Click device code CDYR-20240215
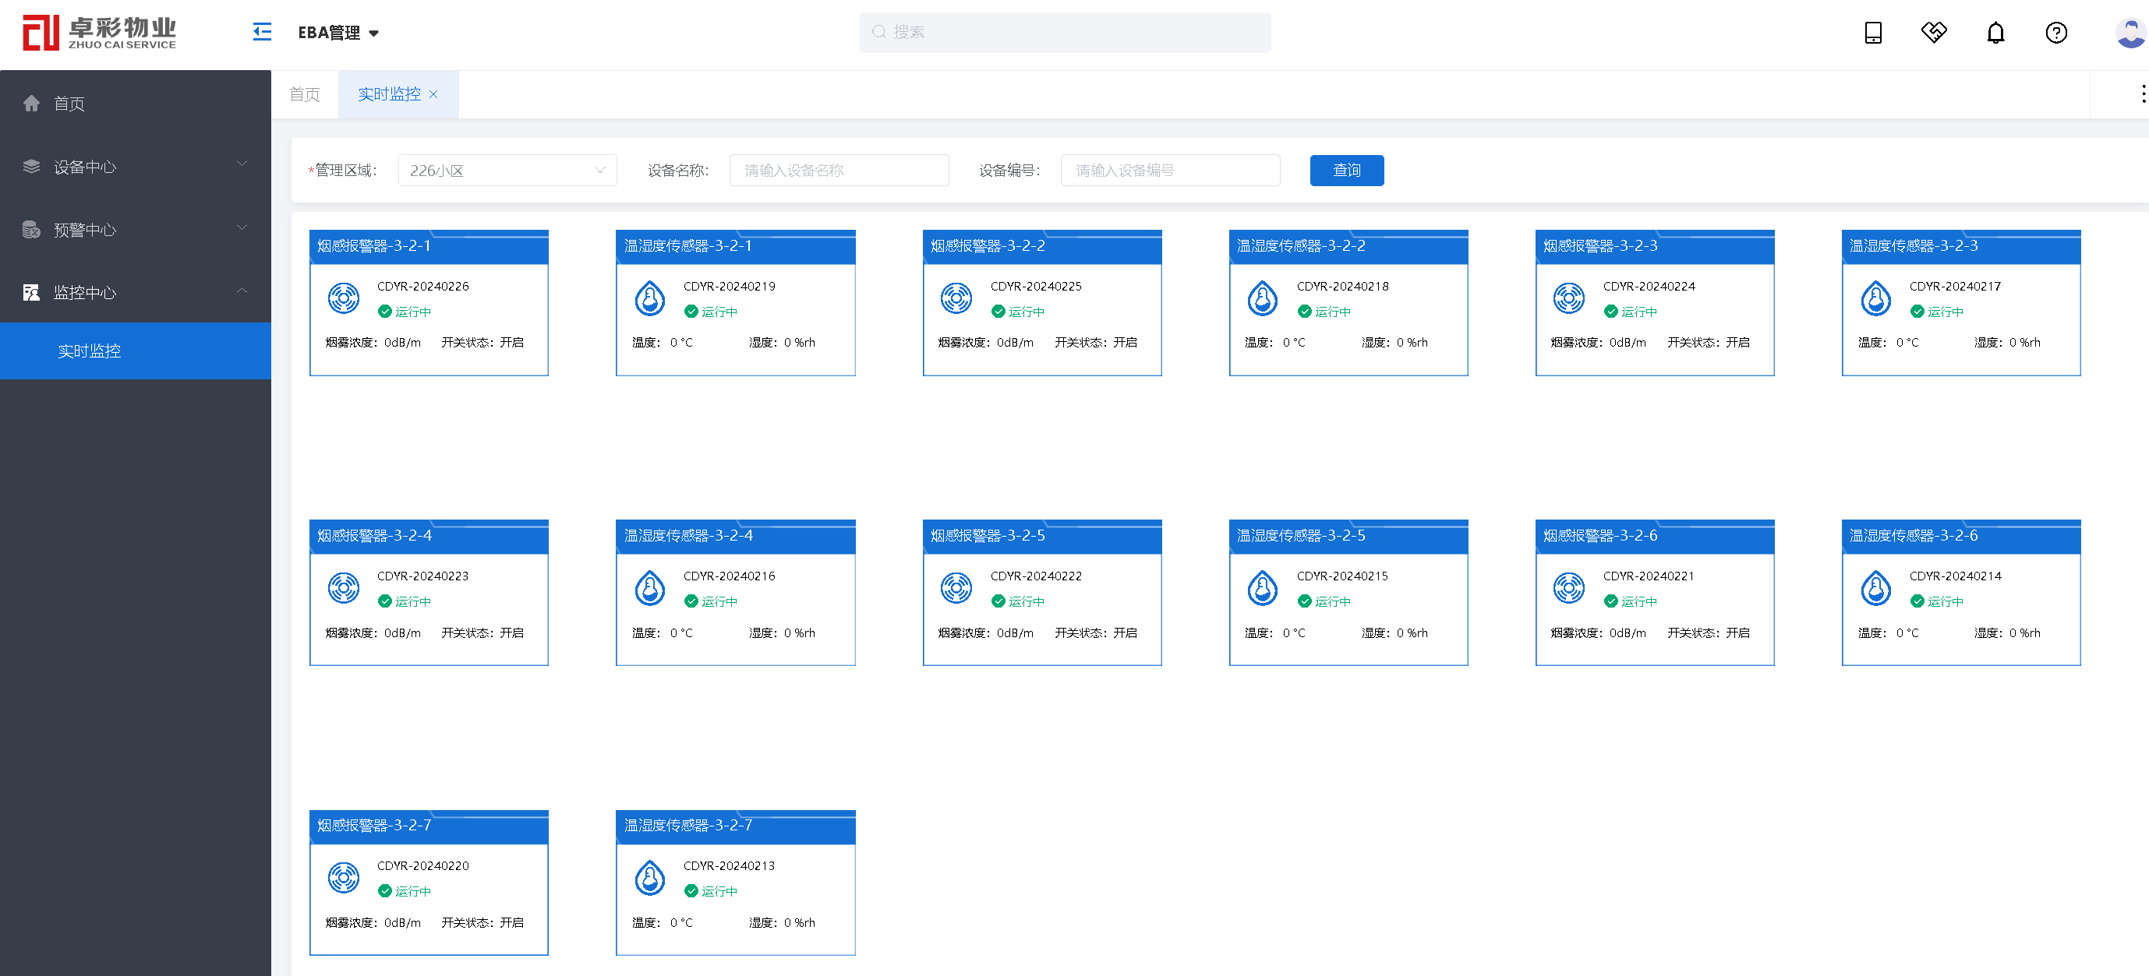This screenshot has width=2149, height=976. point(1342,576)
